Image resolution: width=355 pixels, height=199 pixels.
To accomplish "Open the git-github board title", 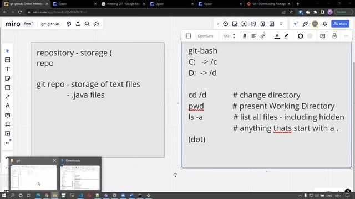I will pos(50,24).
